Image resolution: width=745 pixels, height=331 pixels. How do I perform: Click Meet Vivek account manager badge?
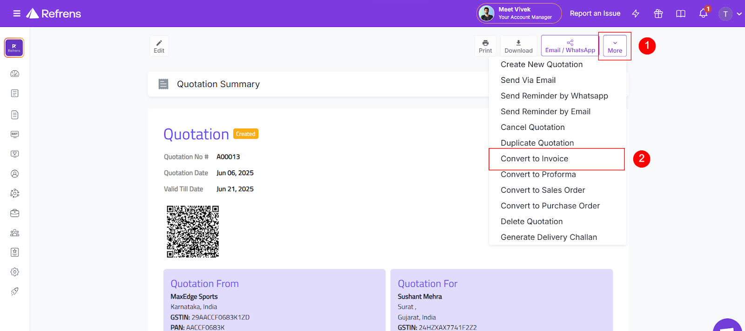tap(519, 14)
